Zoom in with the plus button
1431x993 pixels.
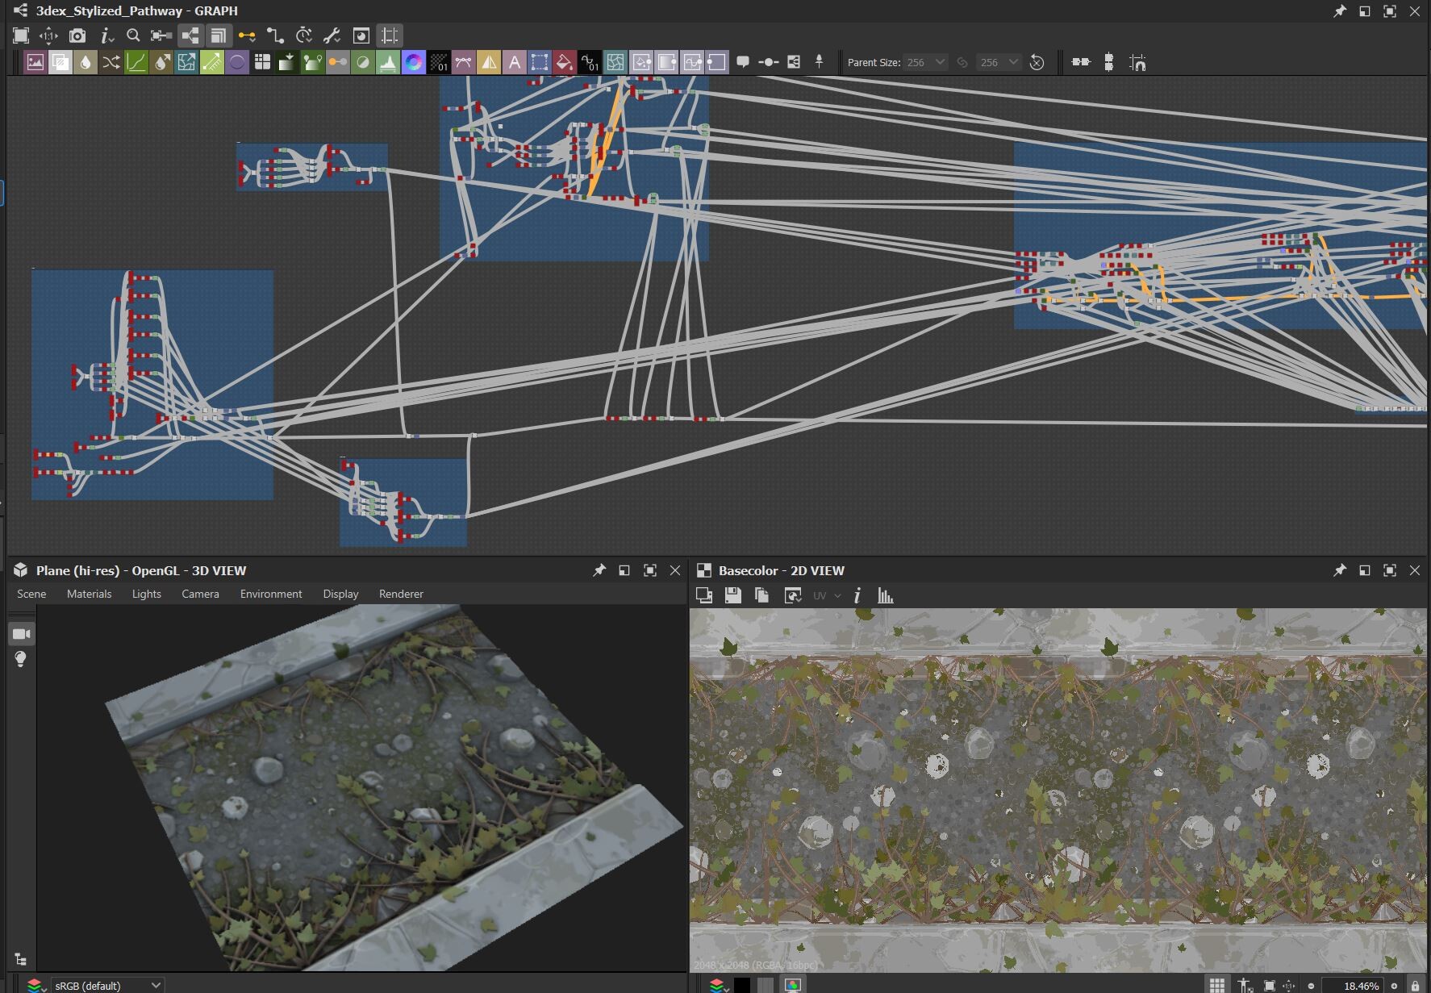click(x=1394, y=985)
